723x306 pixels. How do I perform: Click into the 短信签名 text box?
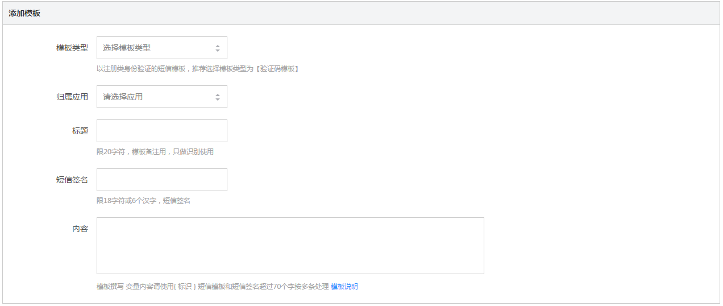(161, 180)
